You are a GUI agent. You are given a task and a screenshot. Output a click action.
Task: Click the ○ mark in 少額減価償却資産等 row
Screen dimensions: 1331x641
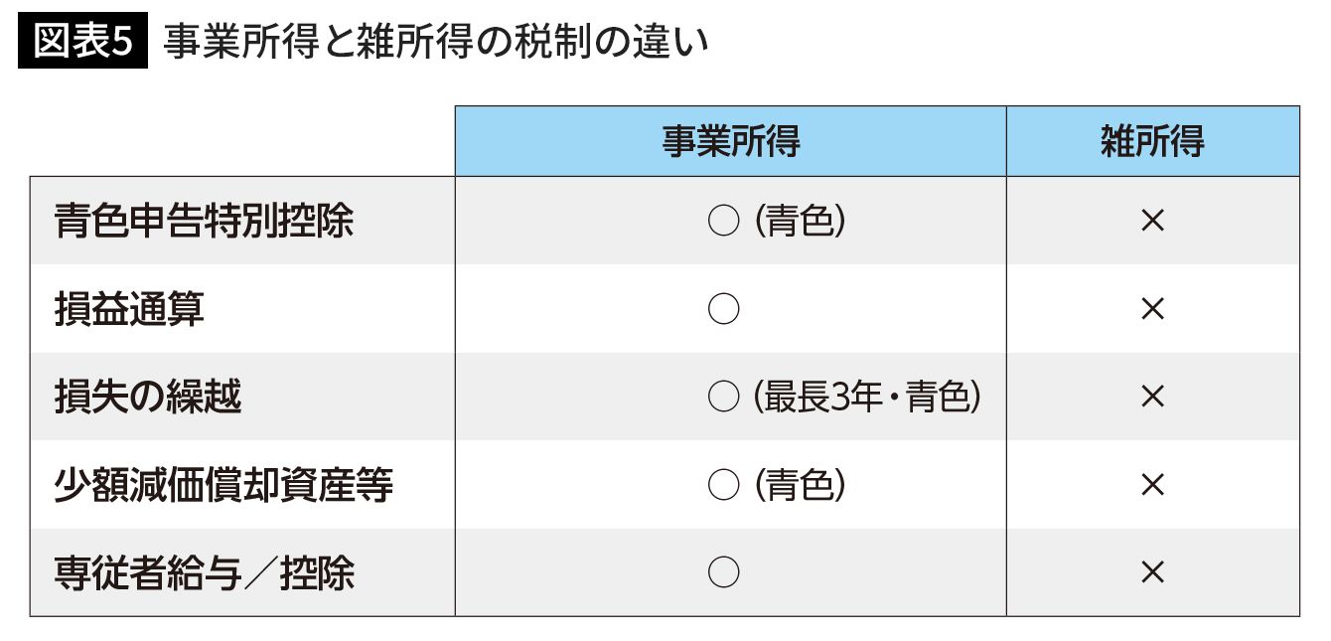723,485
